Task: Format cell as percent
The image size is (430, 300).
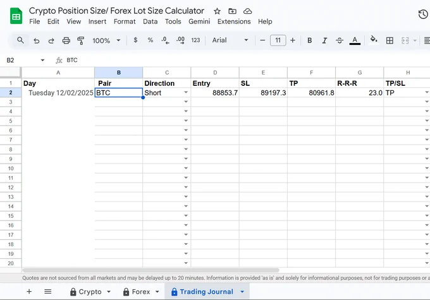Action: click(x=150, y=40)
